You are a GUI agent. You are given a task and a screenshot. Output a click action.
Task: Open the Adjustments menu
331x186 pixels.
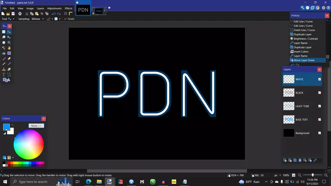[x=54, y=8]
